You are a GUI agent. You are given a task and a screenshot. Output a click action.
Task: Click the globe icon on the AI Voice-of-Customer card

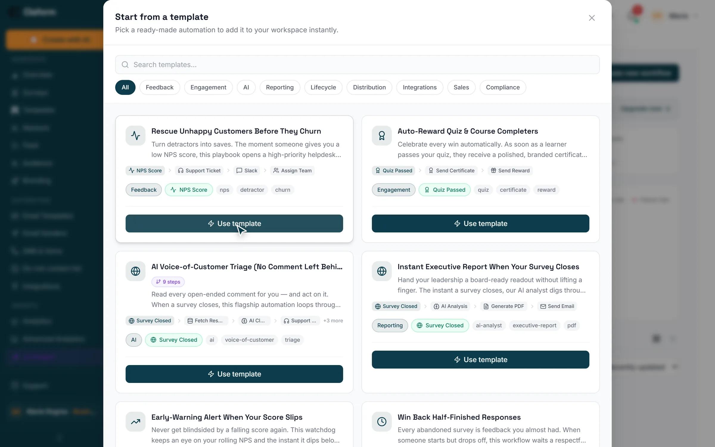136,271
